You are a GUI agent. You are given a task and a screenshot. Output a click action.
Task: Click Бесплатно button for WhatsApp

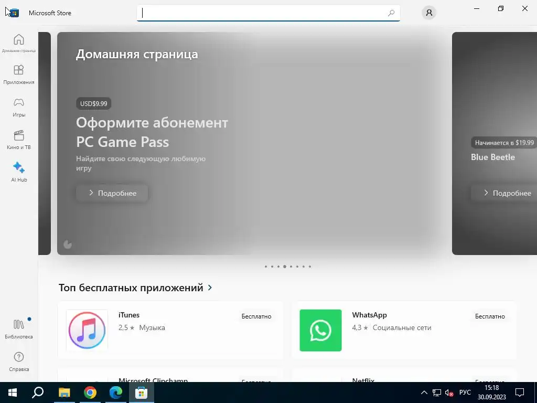(x=490, y=316)
